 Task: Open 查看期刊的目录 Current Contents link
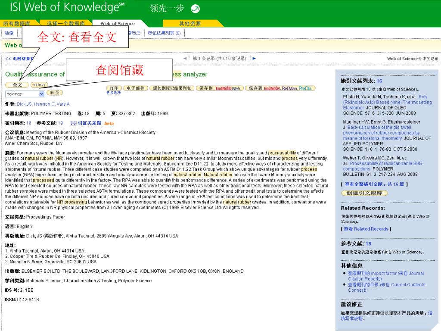click(386, 287)
